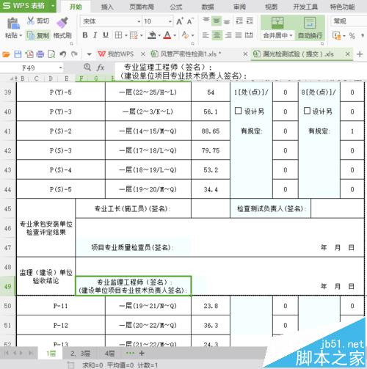Viewport: 367px width, 369px height.
Task: Toggle the 自动换行 wrap text button
Action: [x=310, y=28]
